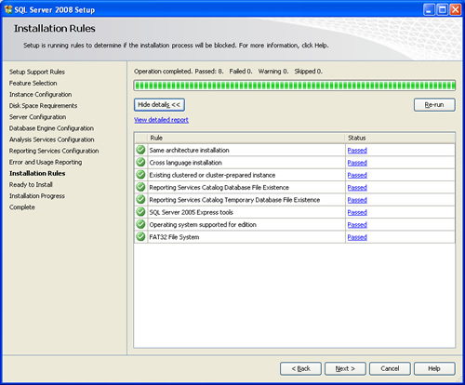Click check icon beside Existing clustered instance rule

140,175
